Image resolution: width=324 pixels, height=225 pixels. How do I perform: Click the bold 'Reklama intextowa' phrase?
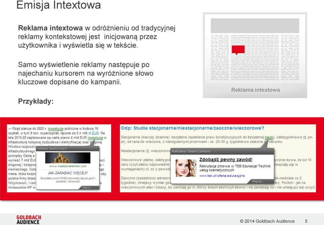point(50,28)
